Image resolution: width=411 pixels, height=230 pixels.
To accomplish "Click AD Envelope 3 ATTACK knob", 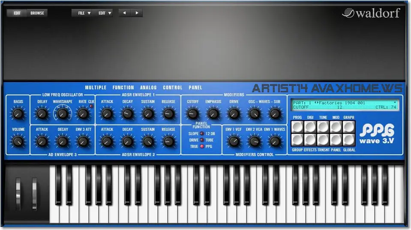I will coord(42,142).
